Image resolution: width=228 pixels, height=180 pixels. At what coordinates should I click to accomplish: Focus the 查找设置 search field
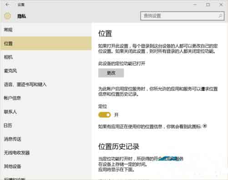182,16
